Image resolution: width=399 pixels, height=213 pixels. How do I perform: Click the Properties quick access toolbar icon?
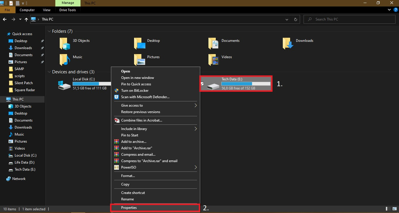pos(11,3)
